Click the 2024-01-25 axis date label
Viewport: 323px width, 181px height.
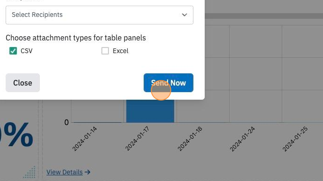coord(295,139)
